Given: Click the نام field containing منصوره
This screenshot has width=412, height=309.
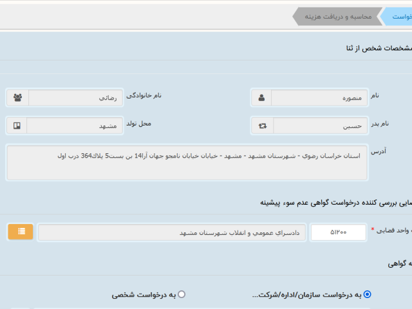Looking at the screenshot, I should click(319, 98).
